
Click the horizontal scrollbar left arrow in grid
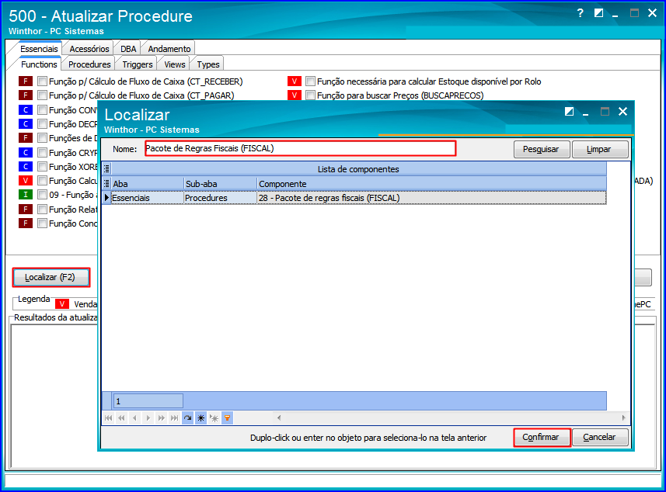pyautogui.click(x=279, y=418)
